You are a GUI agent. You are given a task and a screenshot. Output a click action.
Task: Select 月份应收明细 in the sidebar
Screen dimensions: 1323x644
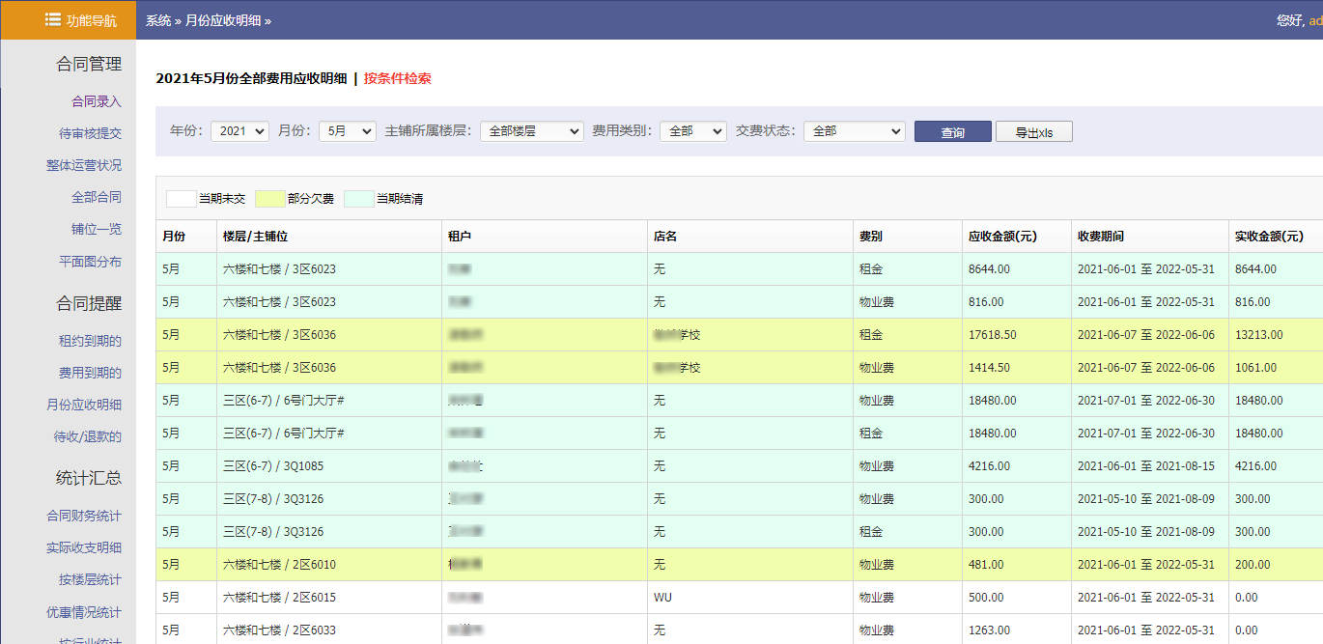coord(84,405)
